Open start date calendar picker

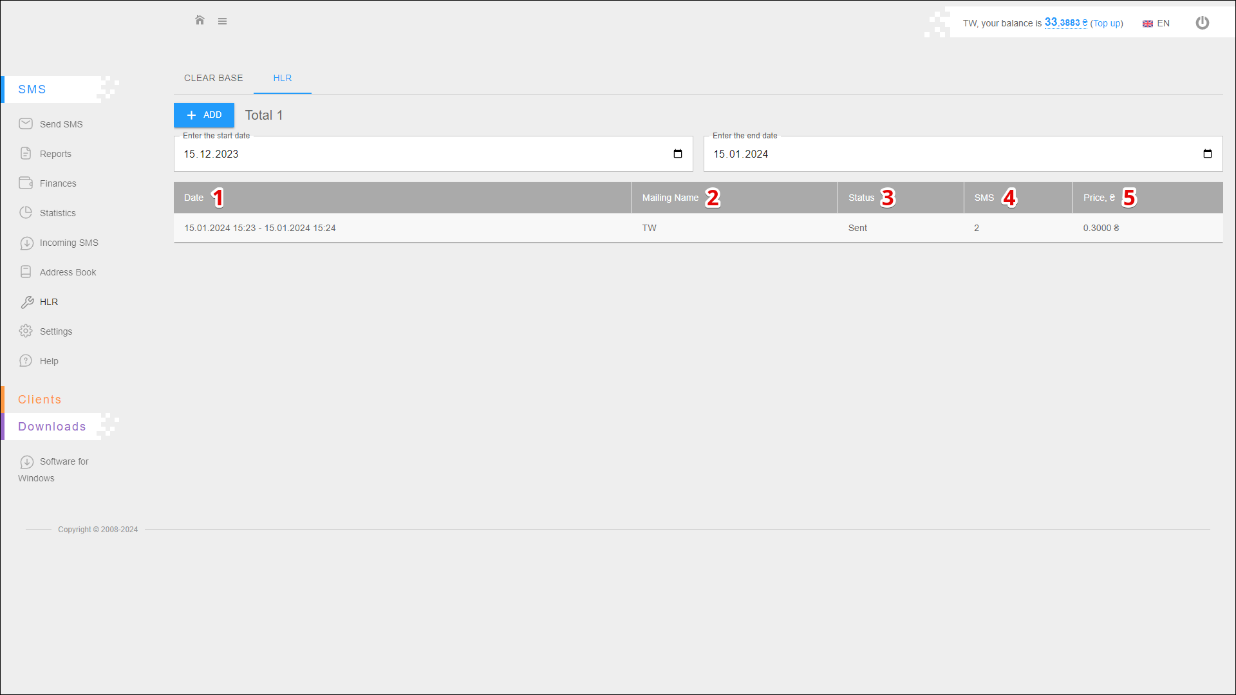point(677,154)
